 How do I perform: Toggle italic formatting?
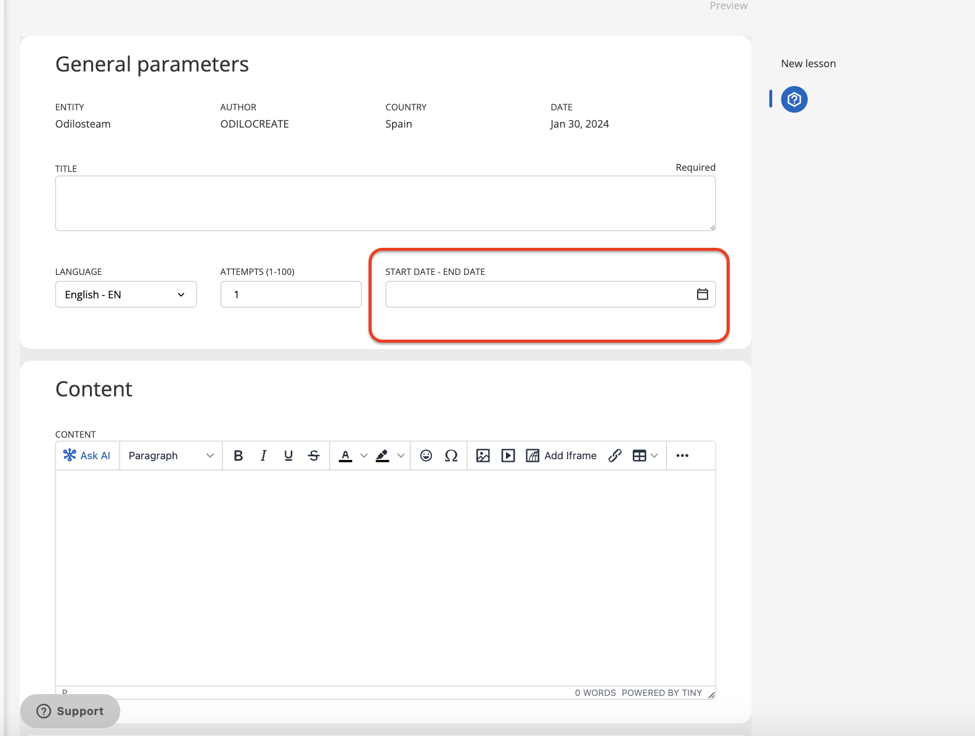point(263,456)
